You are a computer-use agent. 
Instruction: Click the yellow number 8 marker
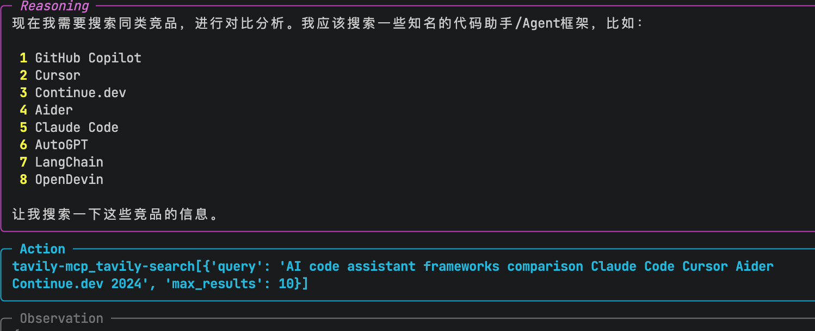[23, 180]
